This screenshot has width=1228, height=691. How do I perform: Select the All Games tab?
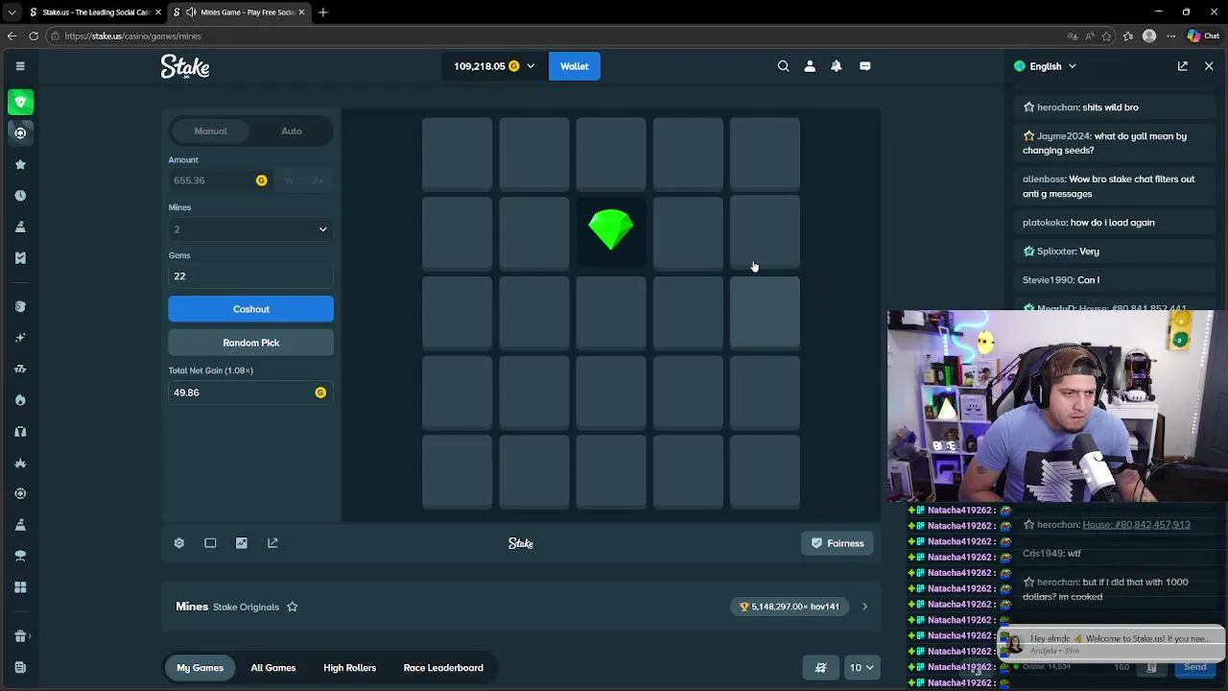[x=273, y=668]
